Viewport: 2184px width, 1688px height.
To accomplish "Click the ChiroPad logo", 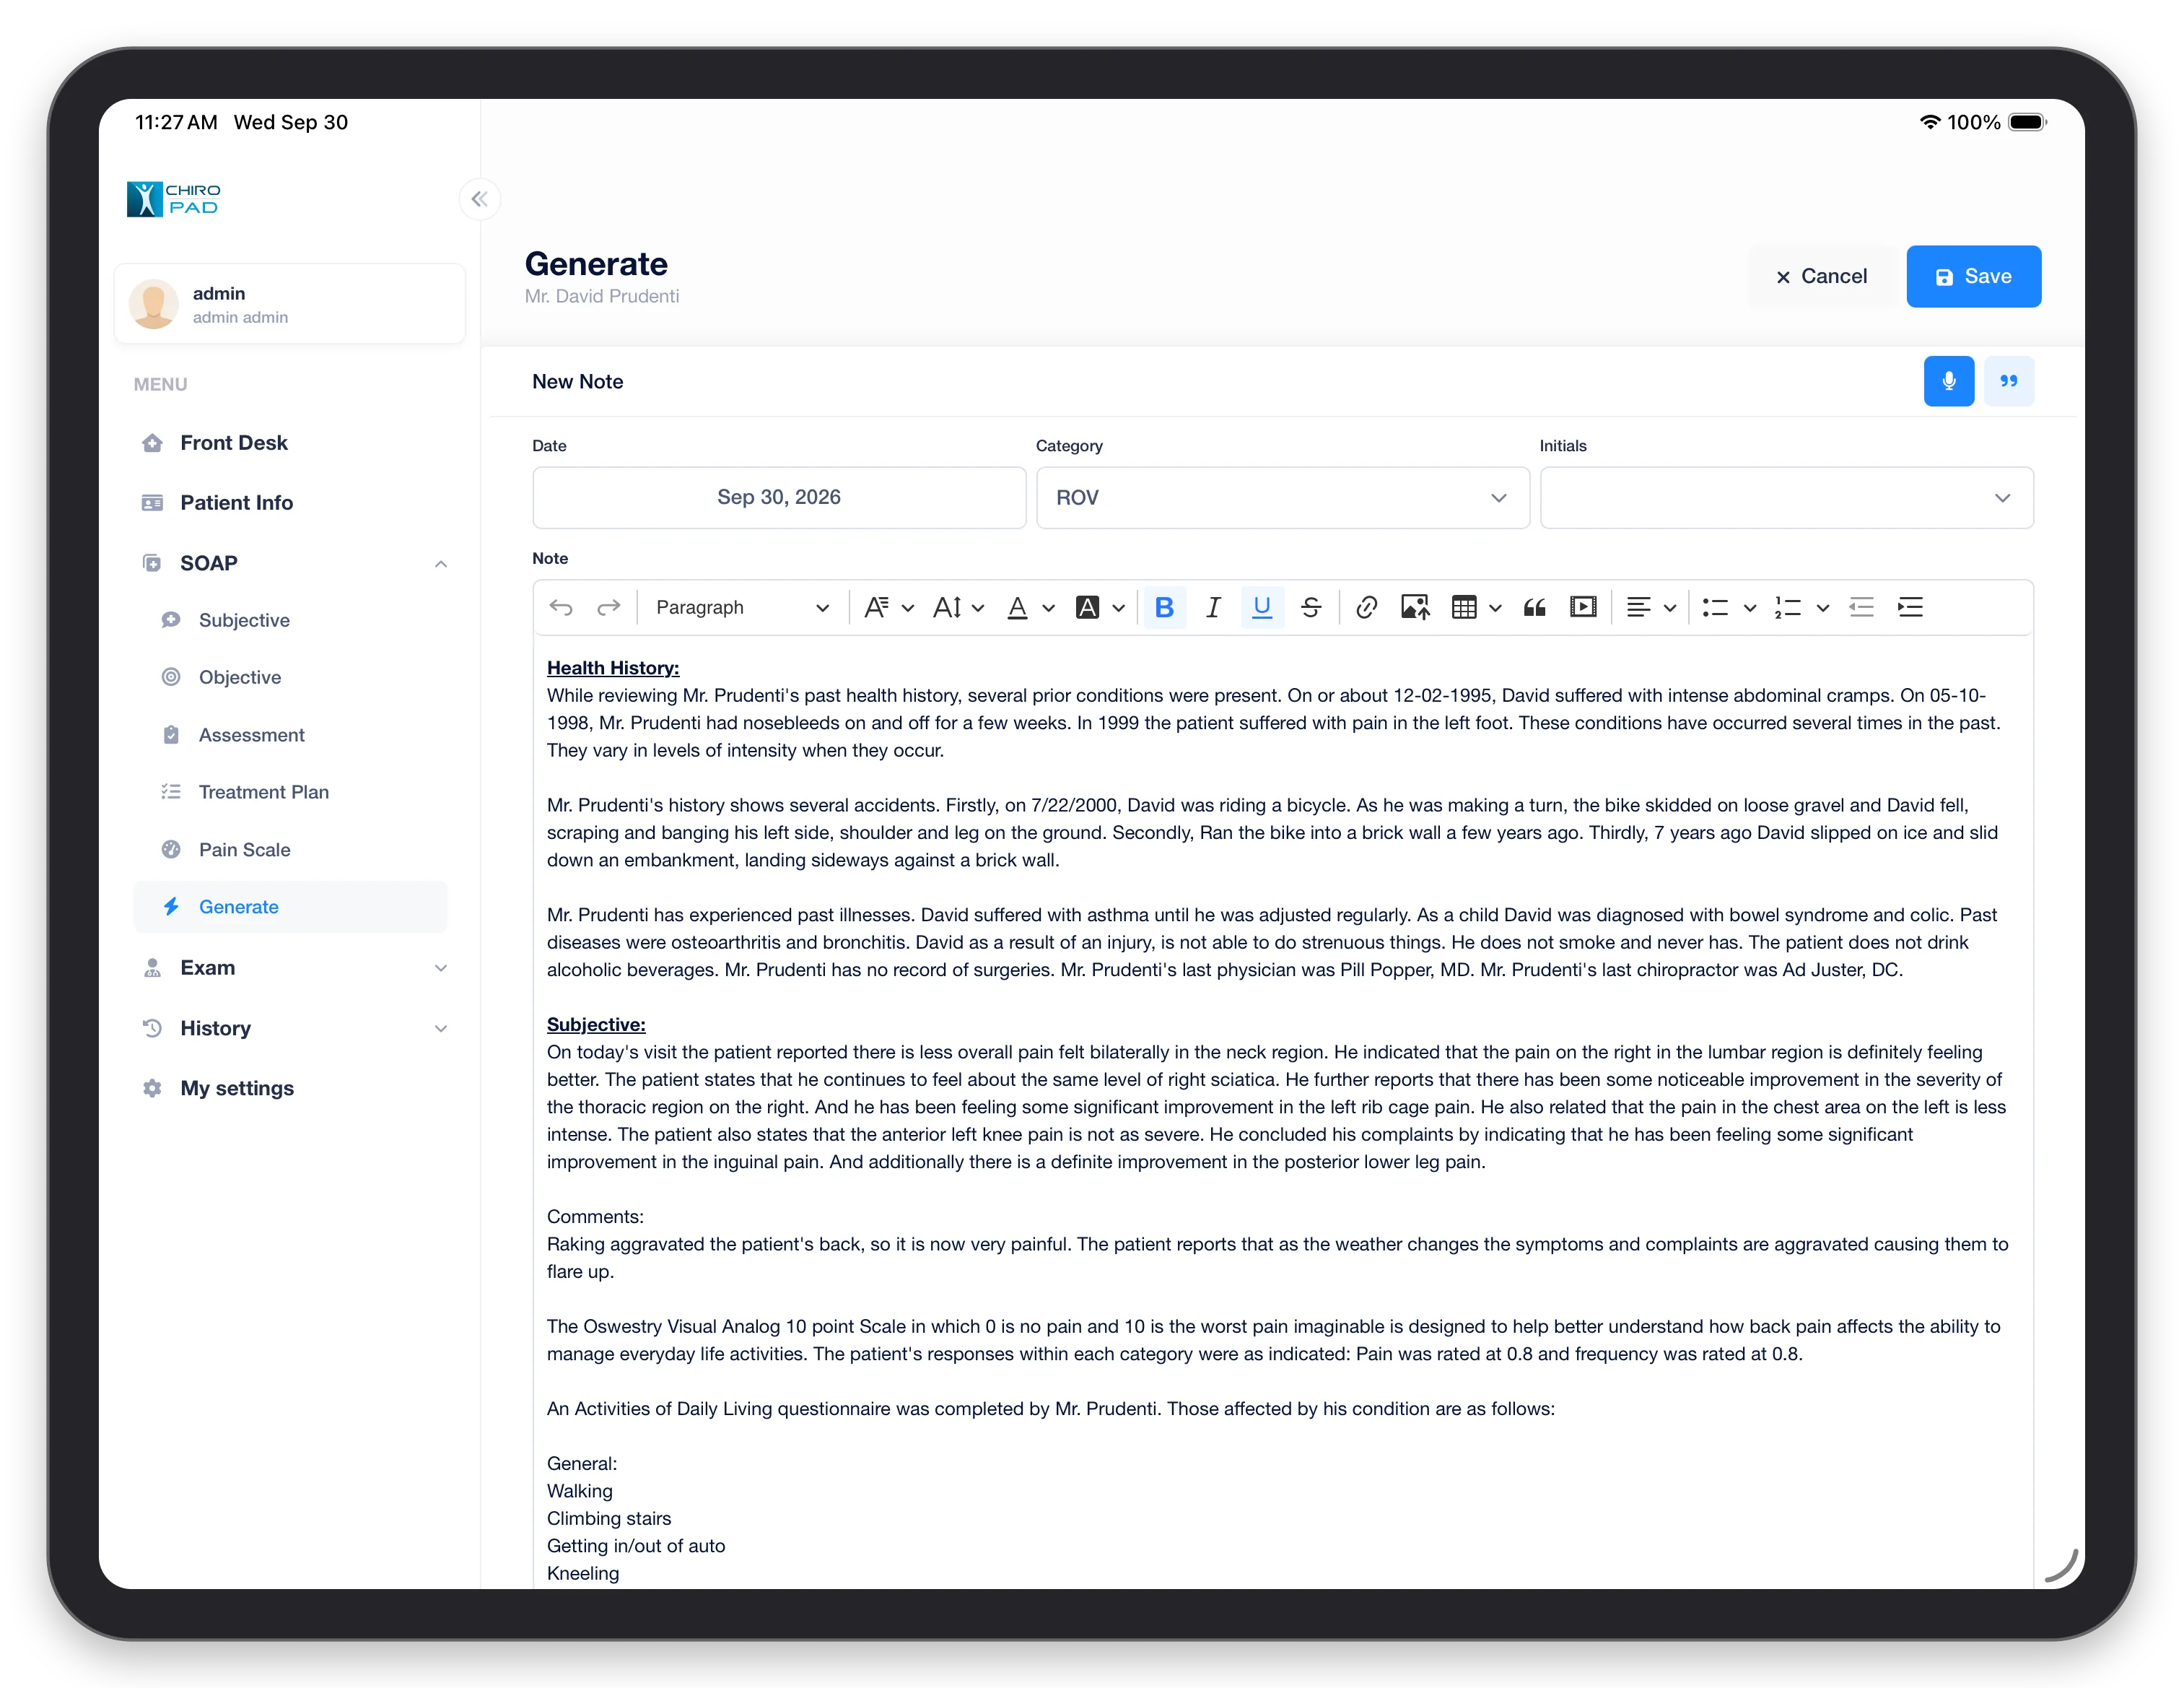I will [174, 199].
